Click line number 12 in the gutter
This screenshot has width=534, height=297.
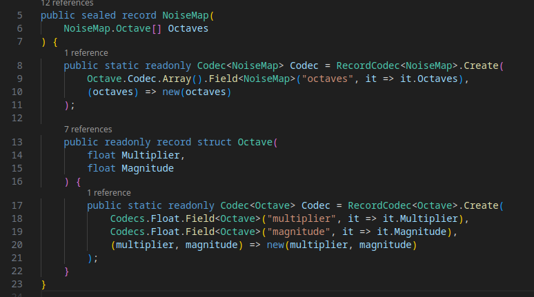[17, 118]
